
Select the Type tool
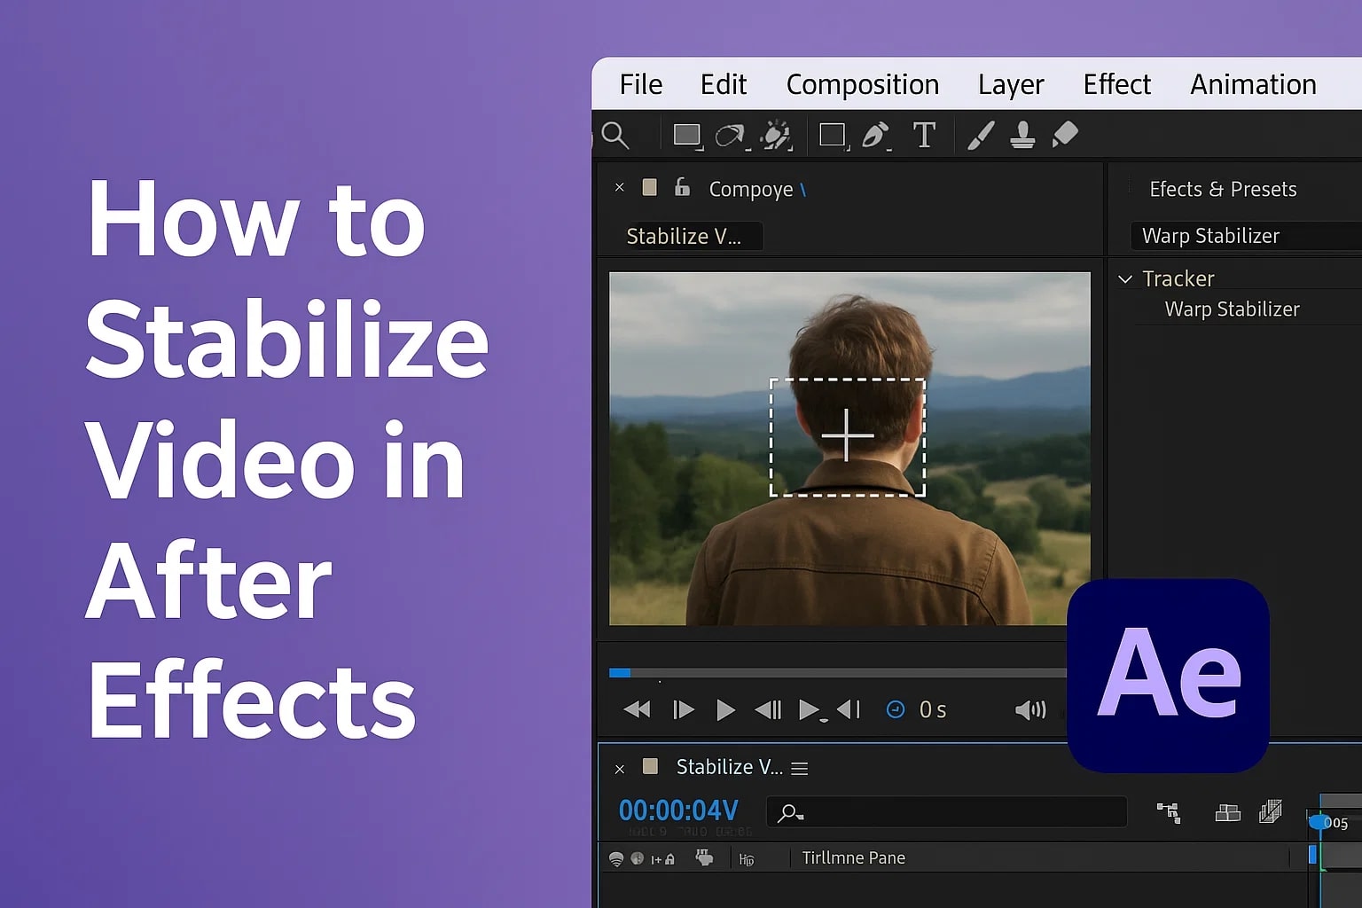coord(925,135)
